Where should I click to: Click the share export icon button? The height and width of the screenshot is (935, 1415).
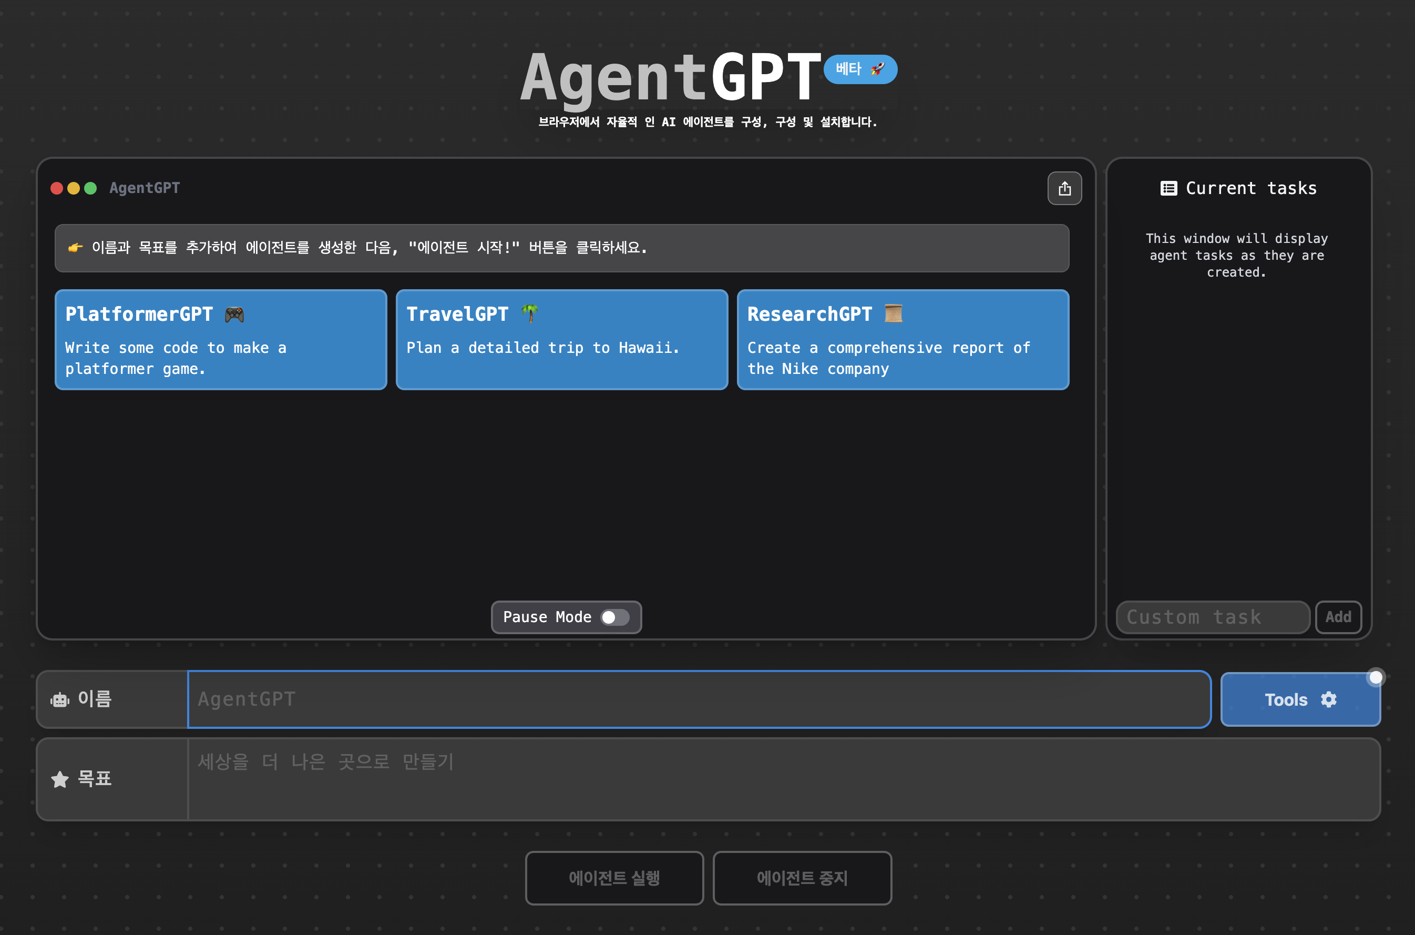[1064, 189]
